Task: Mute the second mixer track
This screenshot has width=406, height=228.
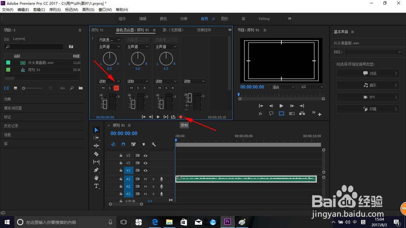Action: (132, 88)
